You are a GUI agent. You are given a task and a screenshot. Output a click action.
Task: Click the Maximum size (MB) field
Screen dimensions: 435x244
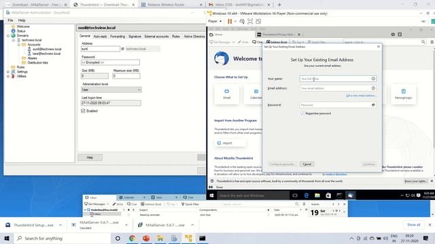click(x=126, y=76)
